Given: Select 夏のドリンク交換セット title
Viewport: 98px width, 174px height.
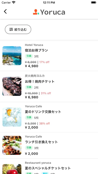Looking at the screenshot, I should (x=43, y=112).
